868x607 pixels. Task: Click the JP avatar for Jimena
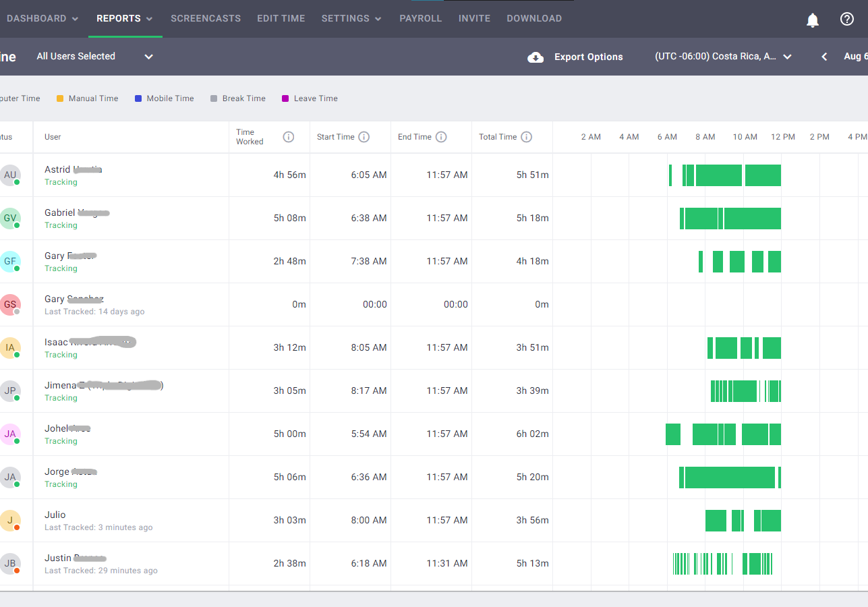pos(10,391)
